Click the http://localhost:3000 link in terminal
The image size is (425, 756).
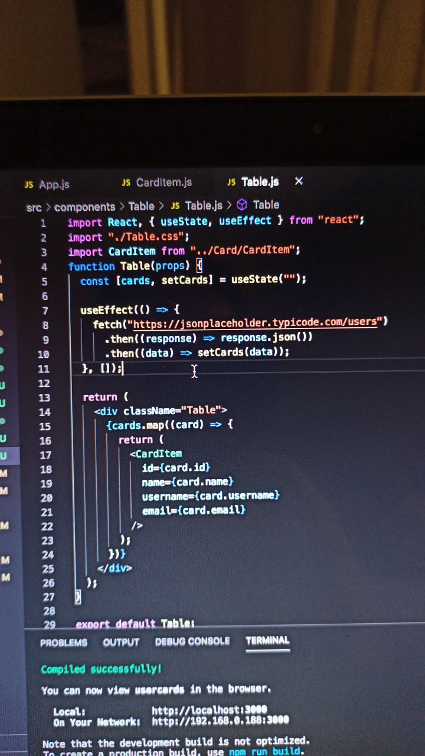(210, 710)
